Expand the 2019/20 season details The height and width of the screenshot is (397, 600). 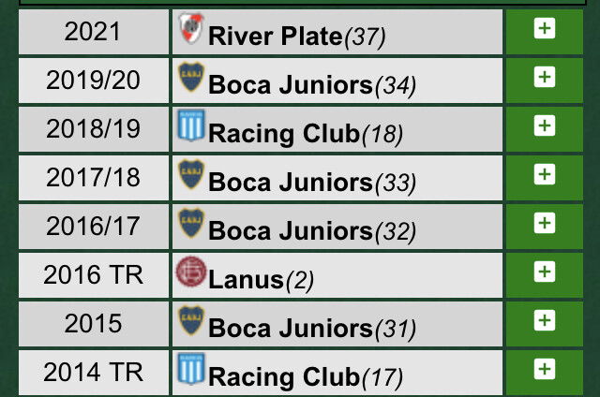point(544,77)
